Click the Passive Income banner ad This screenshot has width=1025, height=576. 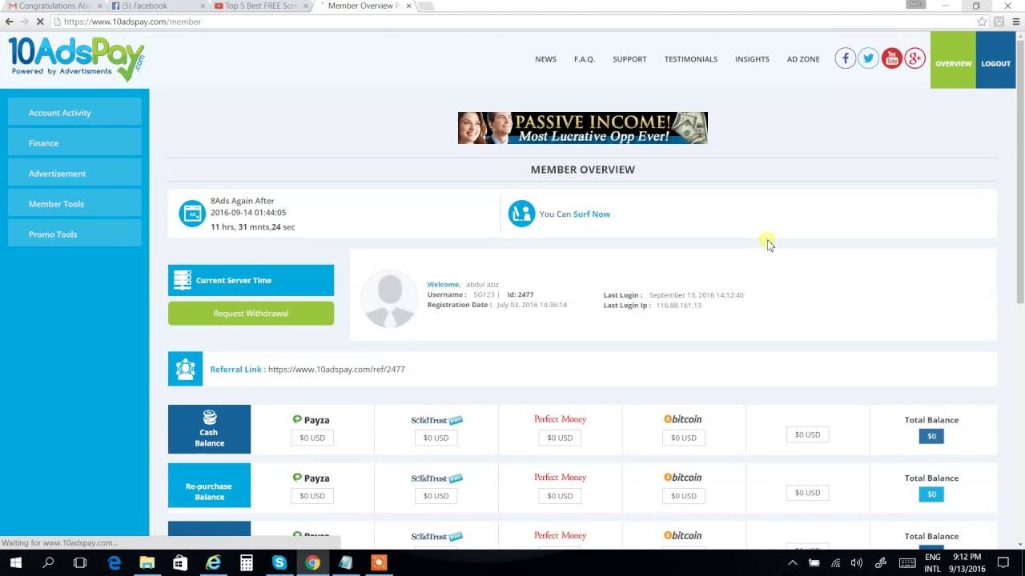[x=582, y=128]
